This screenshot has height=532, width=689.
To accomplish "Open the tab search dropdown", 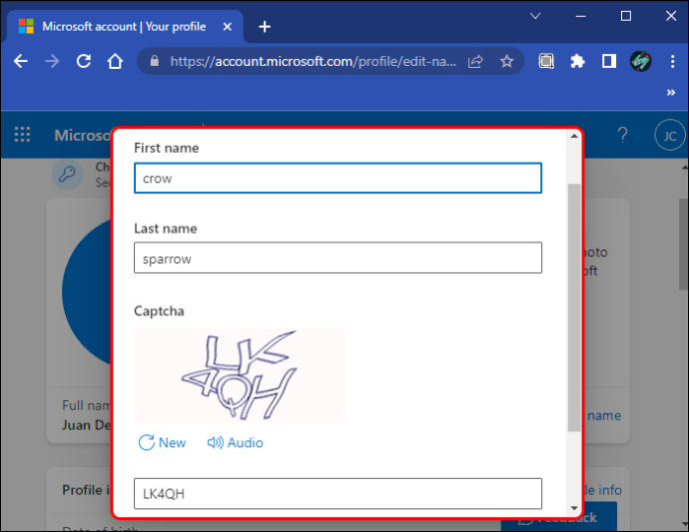I will click(535, 16).
